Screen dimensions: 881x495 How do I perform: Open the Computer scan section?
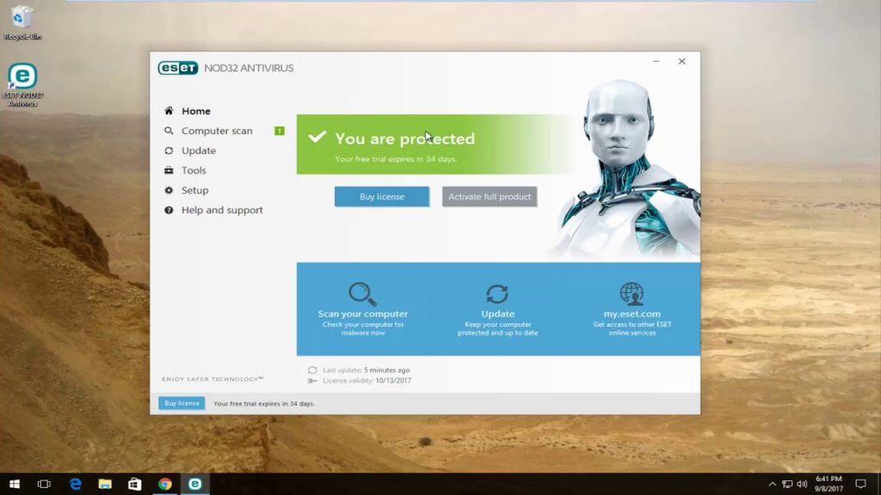click(217, 131)
